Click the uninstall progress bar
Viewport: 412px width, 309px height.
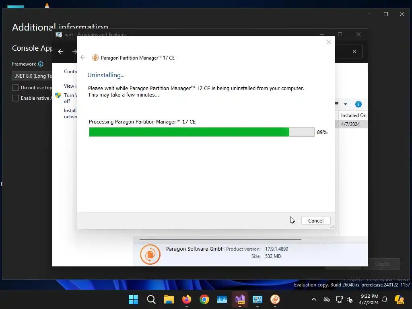point(202,132)
